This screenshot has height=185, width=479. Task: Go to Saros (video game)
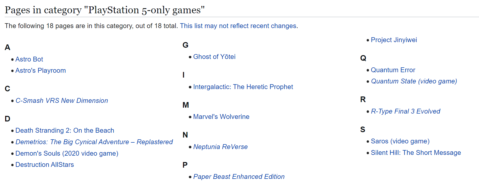(400, 141)
